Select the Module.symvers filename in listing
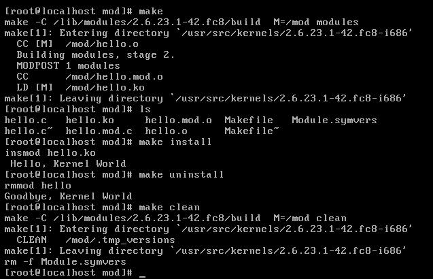The width and height of the screenshot is (433, 279). 334,120
